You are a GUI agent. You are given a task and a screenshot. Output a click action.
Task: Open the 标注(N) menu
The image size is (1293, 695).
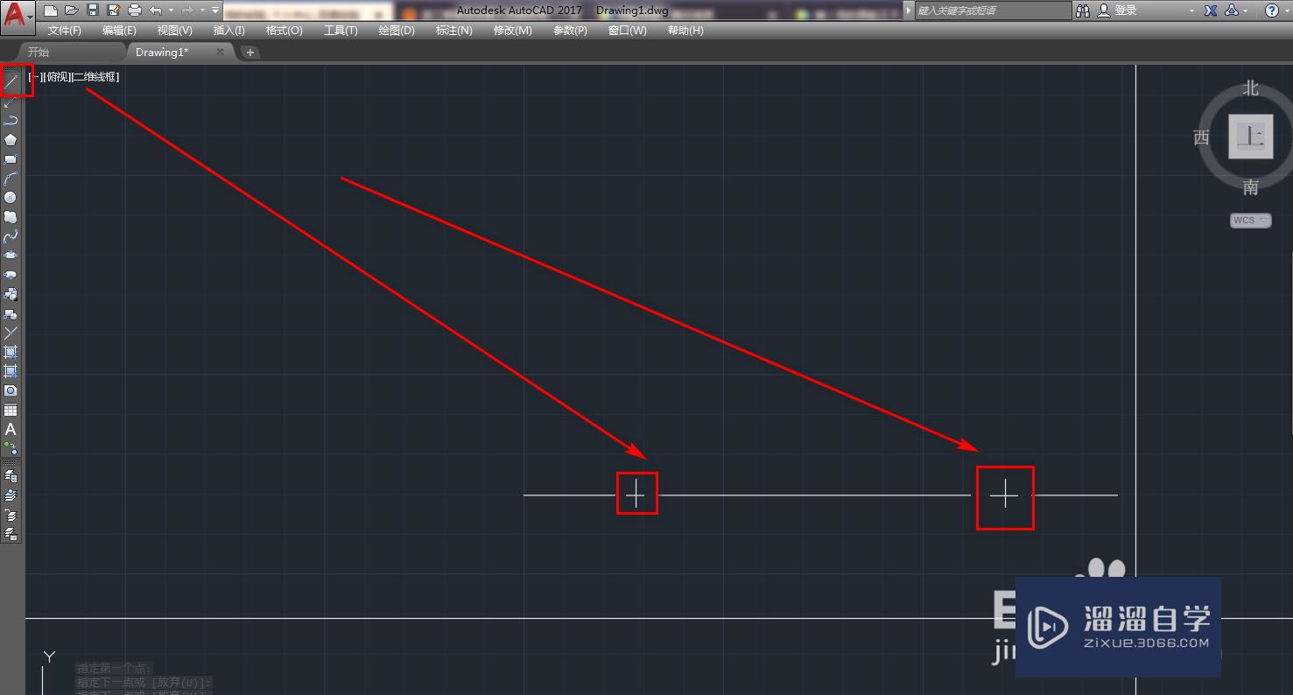(453, 30)
